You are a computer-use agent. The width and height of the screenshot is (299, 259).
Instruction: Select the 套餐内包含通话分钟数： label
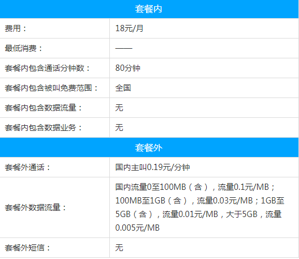pyautogui.click(x=47, y=68)
